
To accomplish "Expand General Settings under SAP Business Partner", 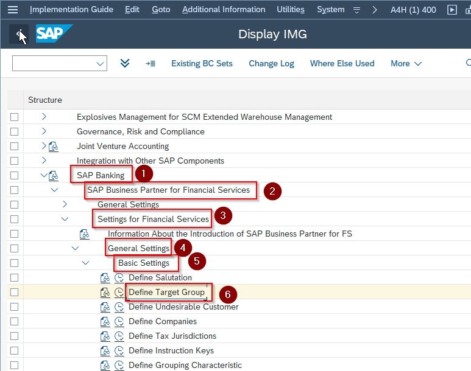I will point(65,204).
